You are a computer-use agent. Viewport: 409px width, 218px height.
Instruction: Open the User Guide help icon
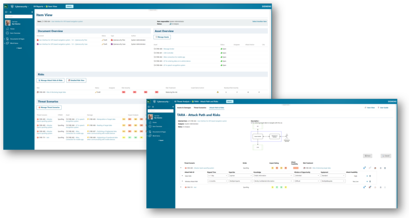pos(379,107)
